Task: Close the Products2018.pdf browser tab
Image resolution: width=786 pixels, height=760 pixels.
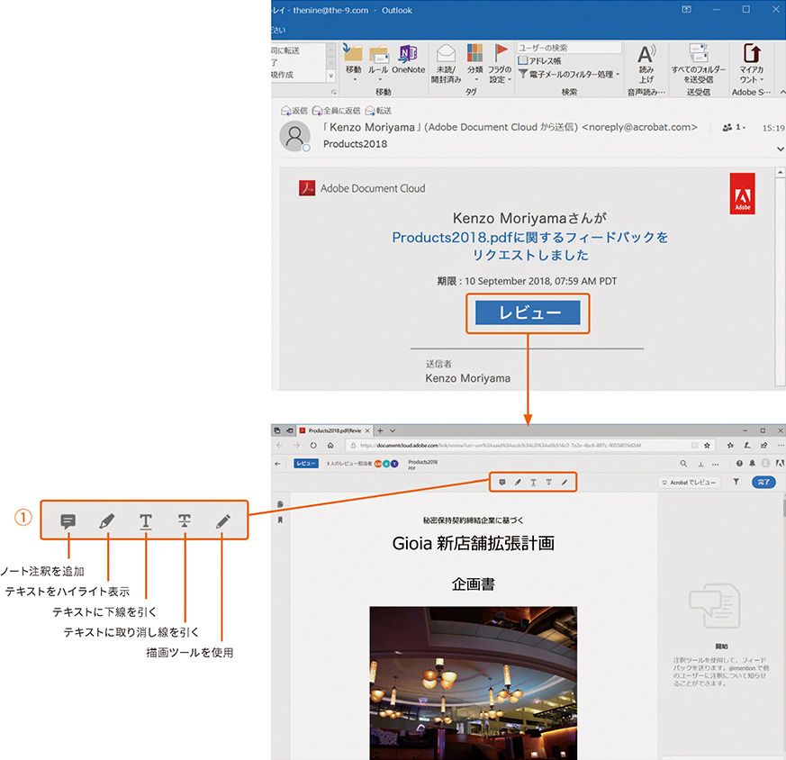Action: point(367,430)
